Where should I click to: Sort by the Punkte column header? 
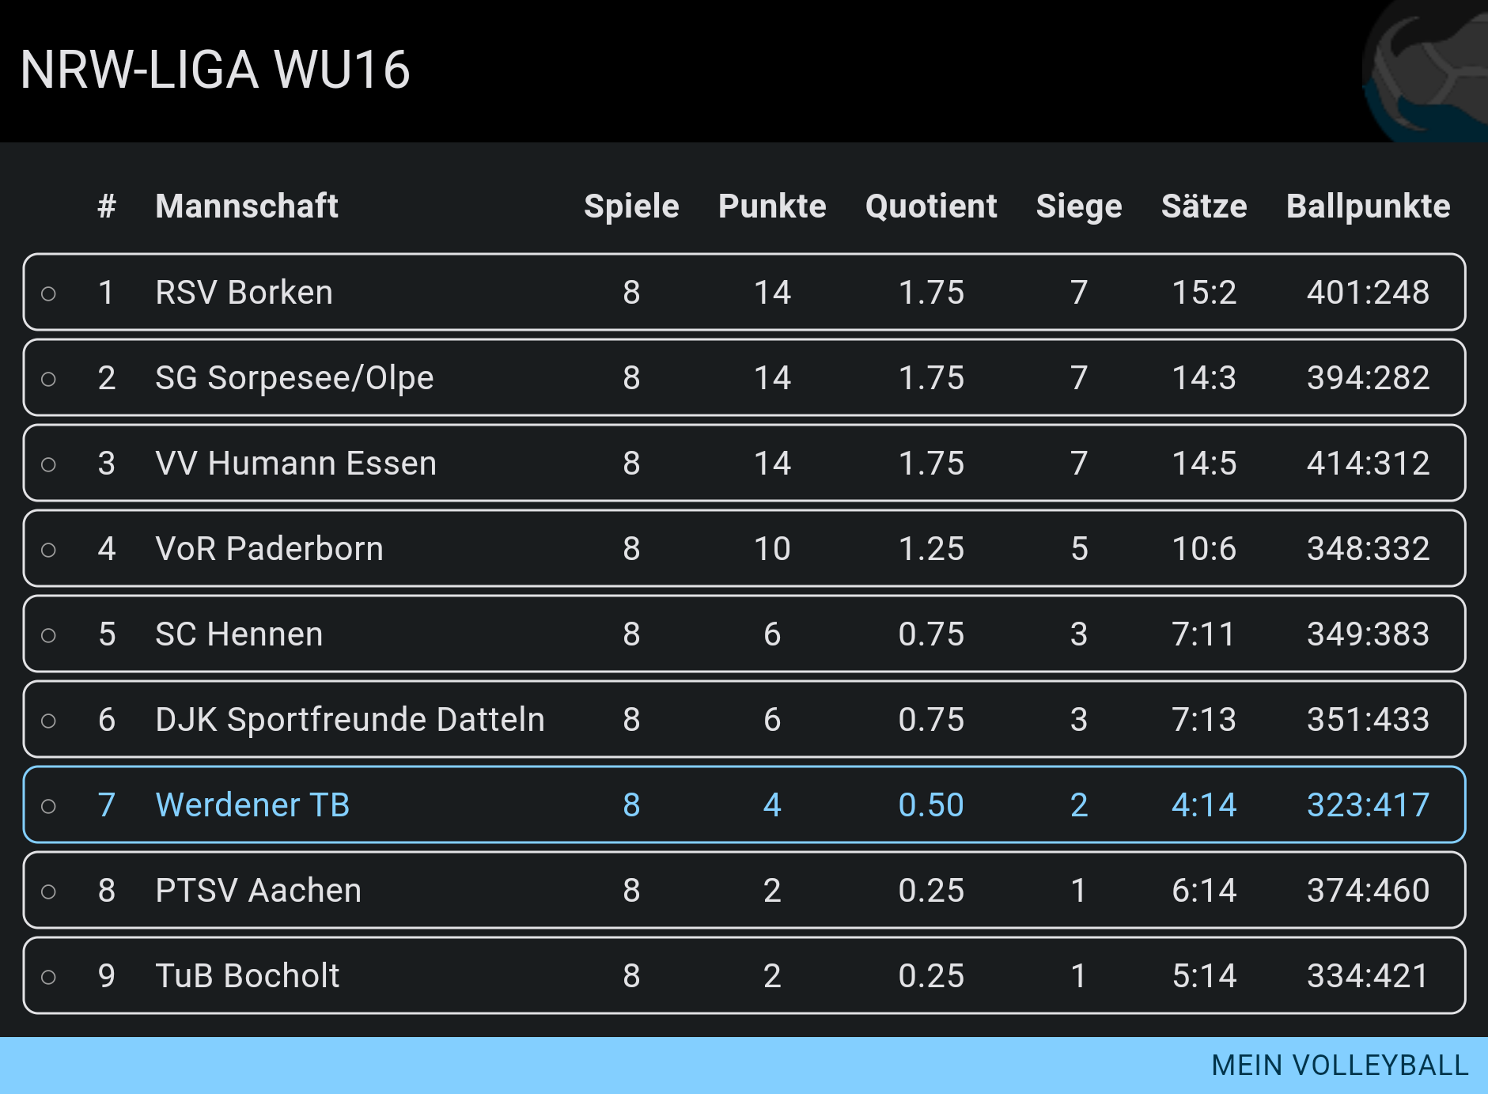pos(772,206)
